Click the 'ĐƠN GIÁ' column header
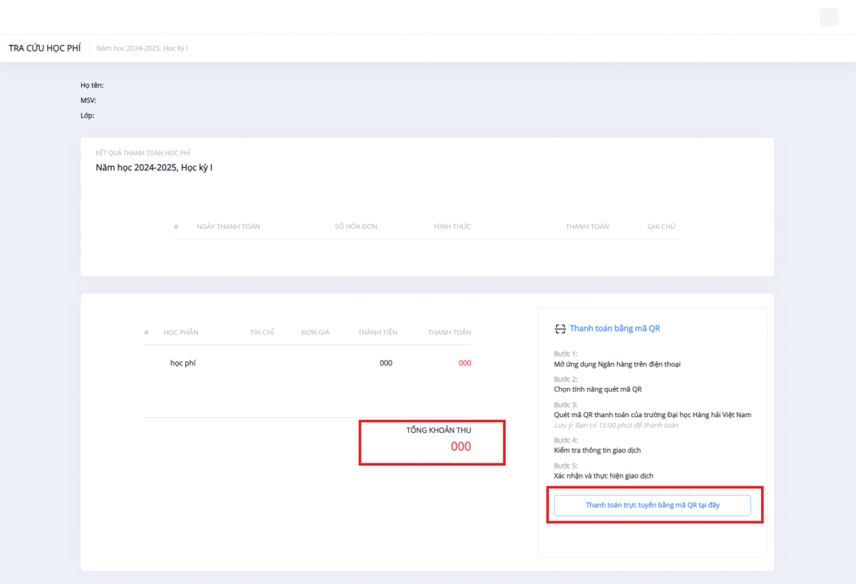856x584 pixels. tap(315, 332)
